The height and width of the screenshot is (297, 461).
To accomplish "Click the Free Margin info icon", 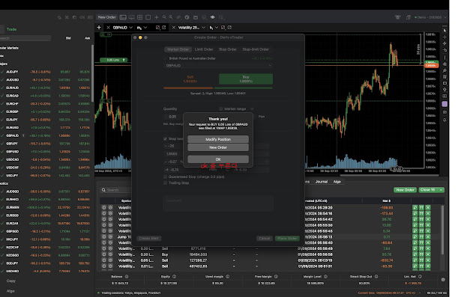I will [x=276, y=277].
